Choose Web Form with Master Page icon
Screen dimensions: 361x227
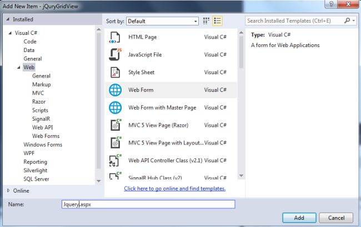115,107
